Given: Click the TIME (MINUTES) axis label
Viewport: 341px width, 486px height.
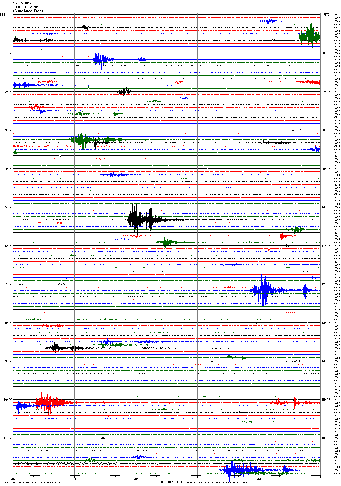Looking at the screenshot, I should (x=169, y=482).
